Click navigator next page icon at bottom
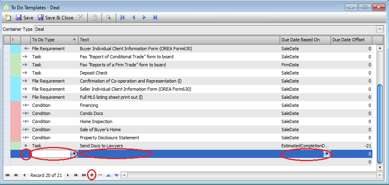 point(76,175)
